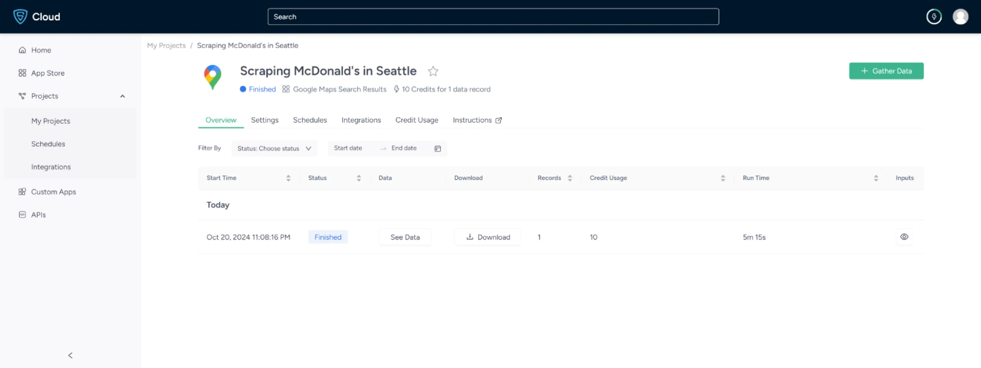Click the App Store grid icon
Image resolution: width=981 pixels, height=368 pixels.
(x=23, y=73)
